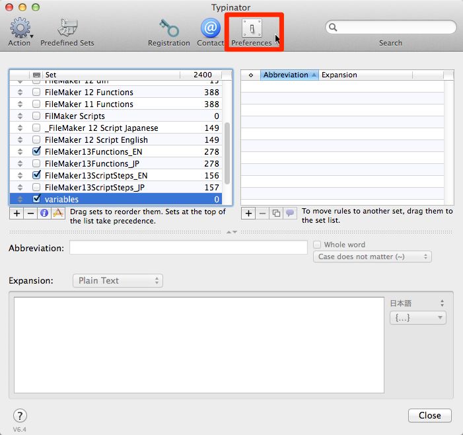Image resolution: width=463 pixels, height=435 pixels.
Task: Click the rule comment bubble icon
Action: (290, 213)
